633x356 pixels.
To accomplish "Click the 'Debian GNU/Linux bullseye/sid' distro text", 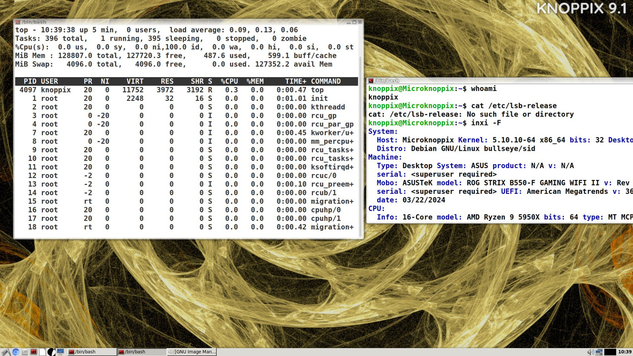I will [x=473, y=149].
